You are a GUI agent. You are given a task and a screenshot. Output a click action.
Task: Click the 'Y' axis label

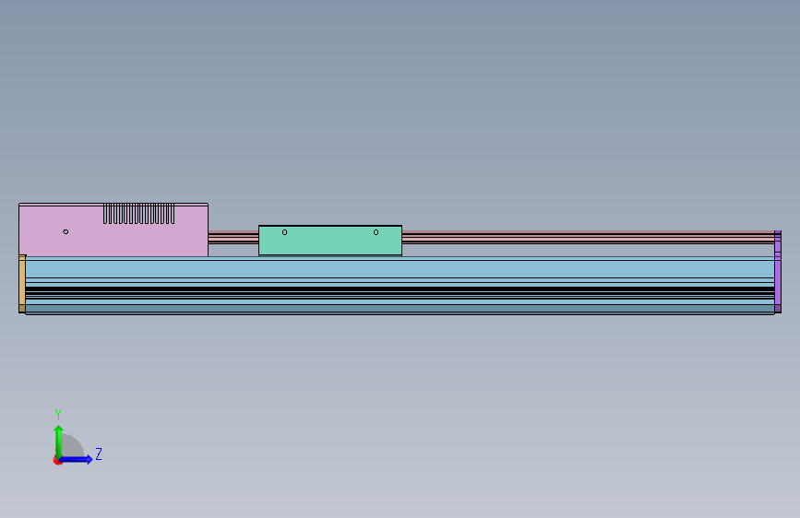click(x=58, y=414)
